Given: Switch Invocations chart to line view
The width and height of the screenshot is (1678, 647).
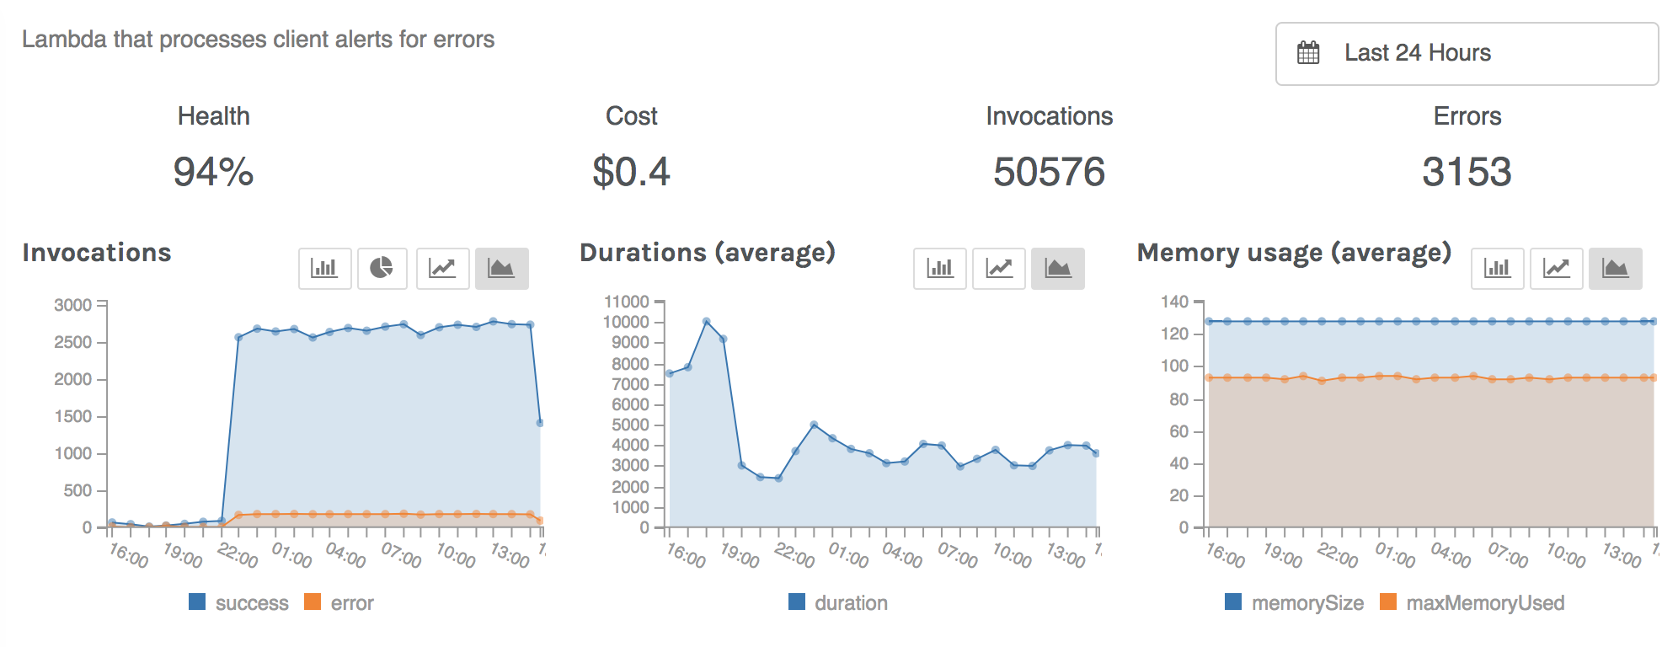Looking at the screenshot, I should [442, 269].
